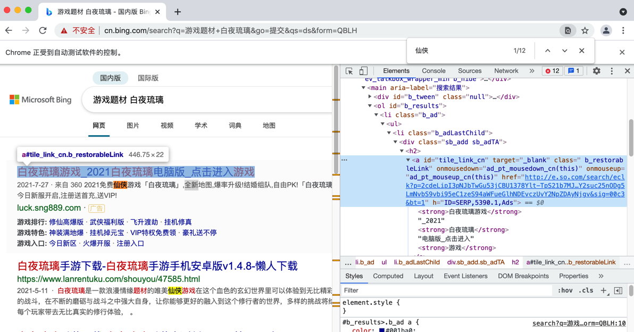Toggle the .cls class editor button
The image size is (634, 332).
[x=586, y=290]
